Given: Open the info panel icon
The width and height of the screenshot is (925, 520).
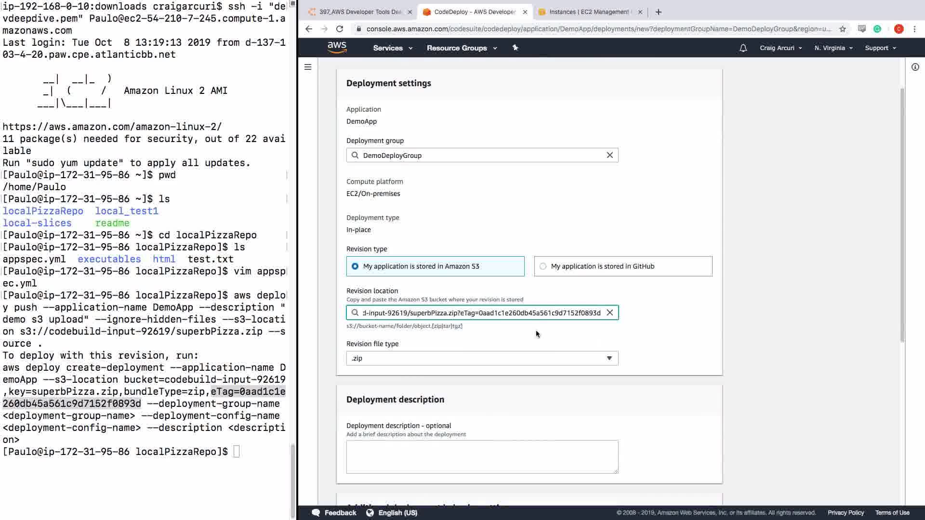Looking at the screenshot, I should click(x=915, y=67).
